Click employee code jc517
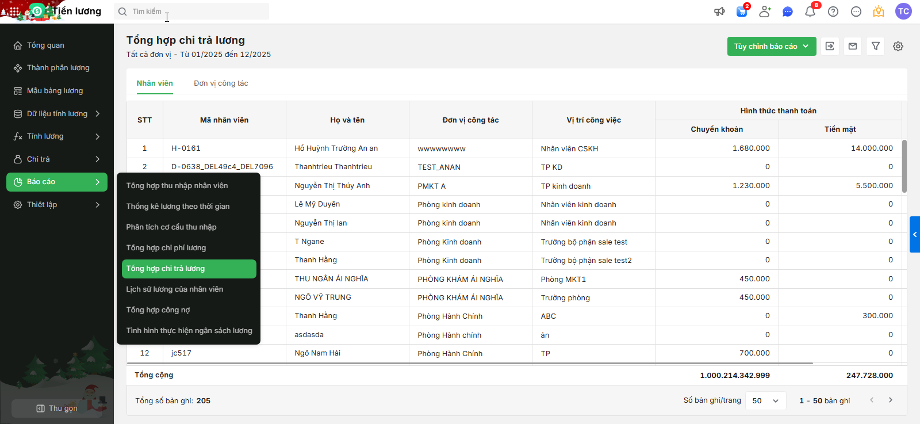The width and height of the screenshot is (920, 424). (181, 353)
